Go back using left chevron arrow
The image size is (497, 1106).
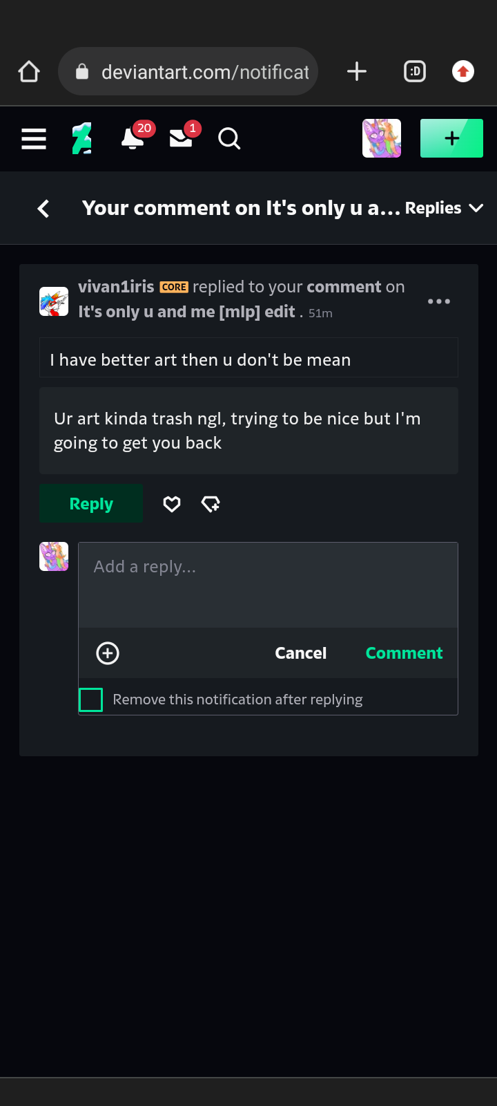click(x=43, y=208)
